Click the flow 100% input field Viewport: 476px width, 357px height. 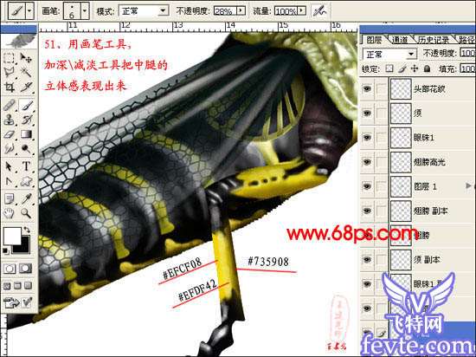click(x=286, y=11)
